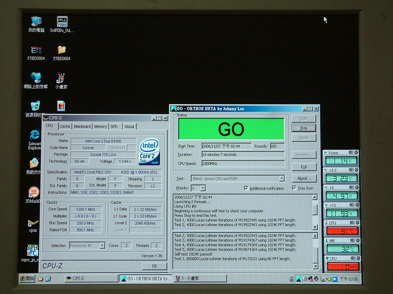The image size is (393, 294).
Task: Expand the Priority dropdown in ORTHOS
Action: click(x=203, y=188)
